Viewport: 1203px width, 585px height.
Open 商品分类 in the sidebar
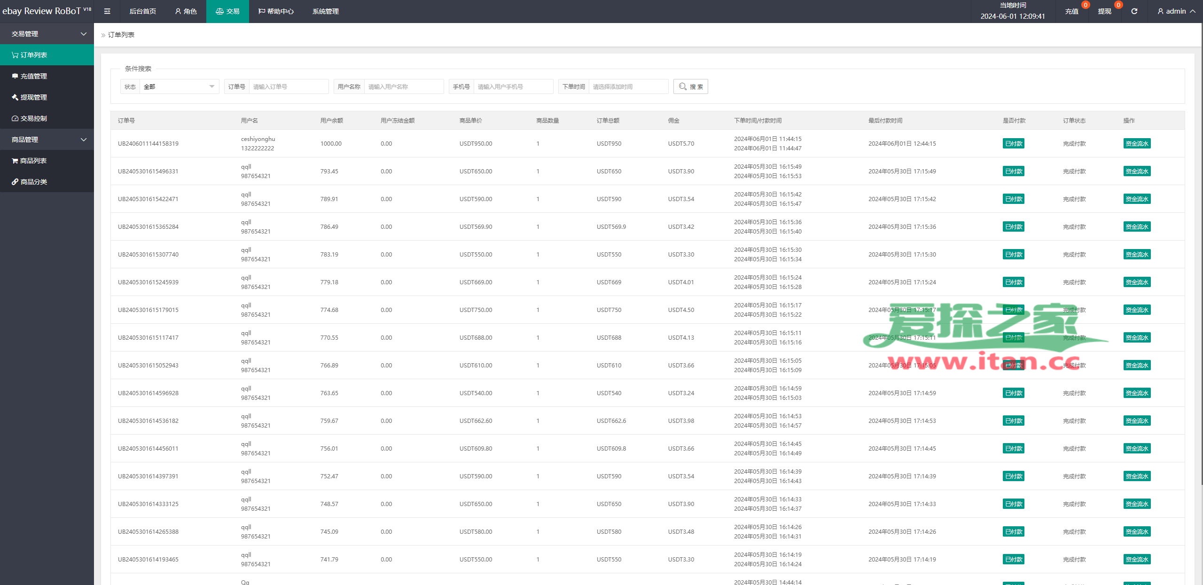pyautogui.click(x=47, y=182)
